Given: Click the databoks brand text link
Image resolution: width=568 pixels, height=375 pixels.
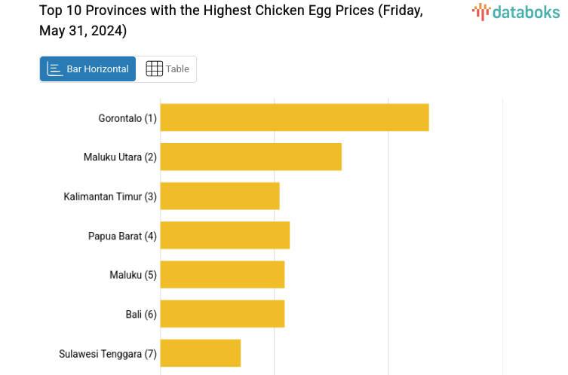Looking at the screenshot, I should [526, 11].
